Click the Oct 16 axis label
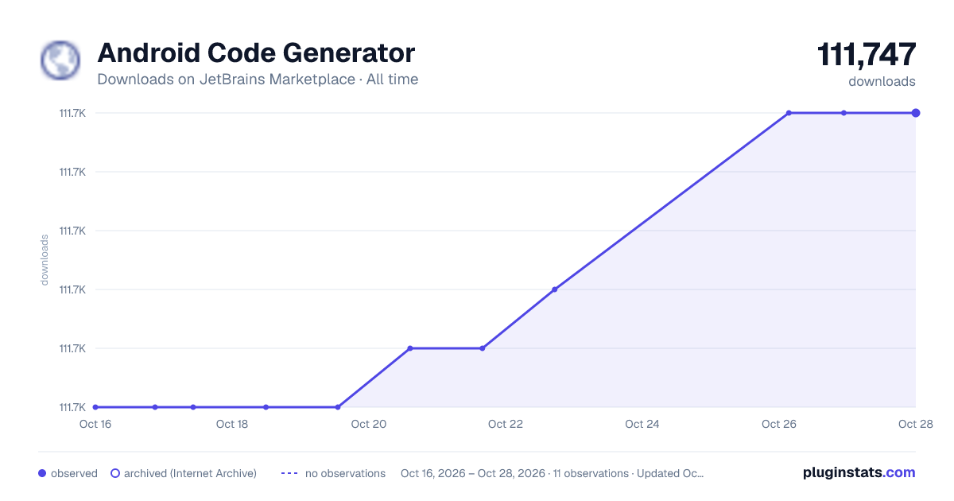The height and width of the screenshot is (501, 954). pos(95,424)
